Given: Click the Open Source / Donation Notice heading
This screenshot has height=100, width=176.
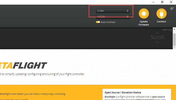Looking at the screenshot, I should (123, 93).
